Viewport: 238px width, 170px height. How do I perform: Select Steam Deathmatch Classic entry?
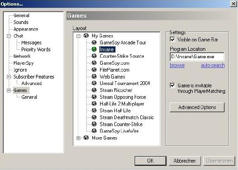point(127,117)
